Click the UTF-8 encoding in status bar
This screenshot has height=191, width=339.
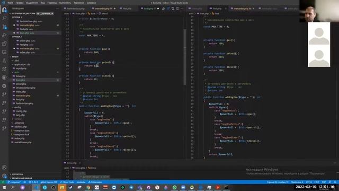(x=309, y=182)
